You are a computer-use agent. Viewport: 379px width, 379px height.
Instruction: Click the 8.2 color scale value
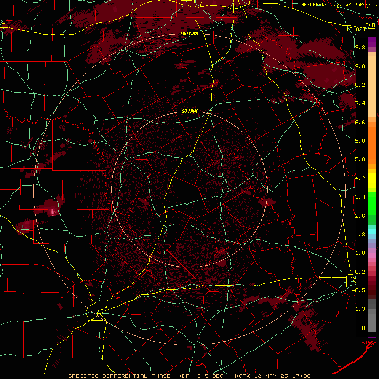coord(360,85)
